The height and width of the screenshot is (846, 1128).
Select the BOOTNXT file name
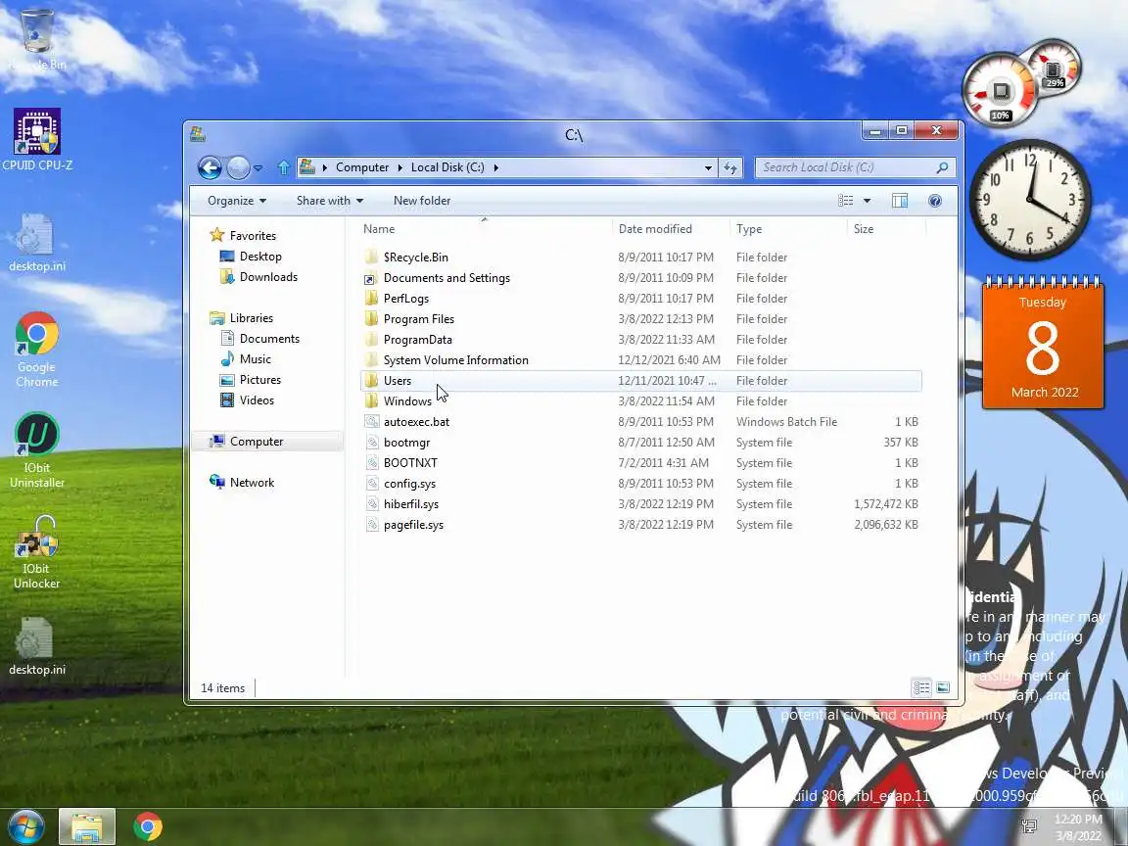(410, 463)
